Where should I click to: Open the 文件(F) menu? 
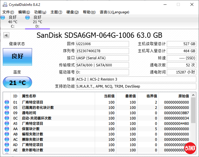tap(8, 12)
